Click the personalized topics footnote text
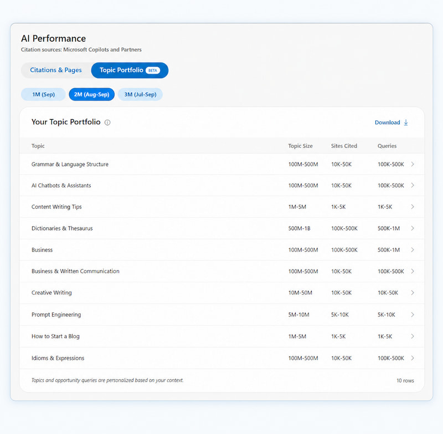 coord(107,380)
